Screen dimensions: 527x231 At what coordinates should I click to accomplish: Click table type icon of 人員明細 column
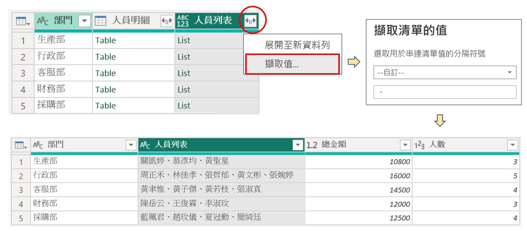[100, 21]
